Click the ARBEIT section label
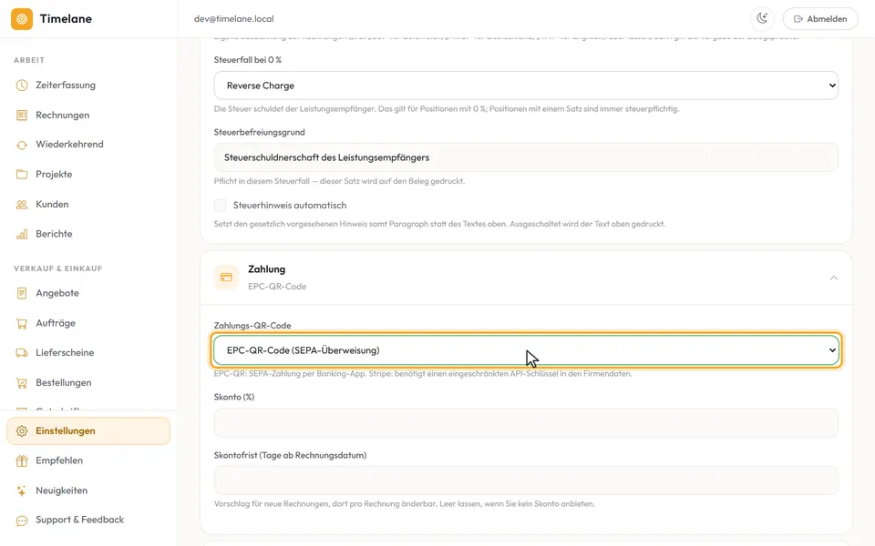 coord(29,60)
